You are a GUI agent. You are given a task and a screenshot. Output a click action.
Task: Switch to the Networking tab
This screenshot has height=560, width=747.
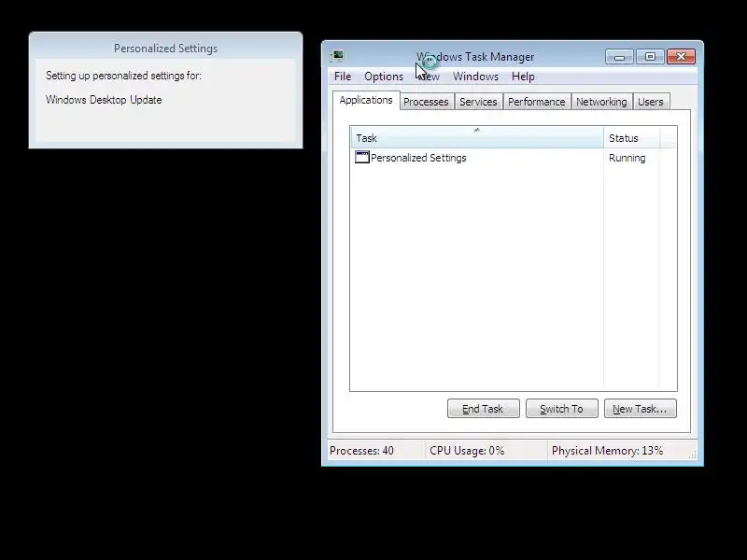[x=601, y=102]
